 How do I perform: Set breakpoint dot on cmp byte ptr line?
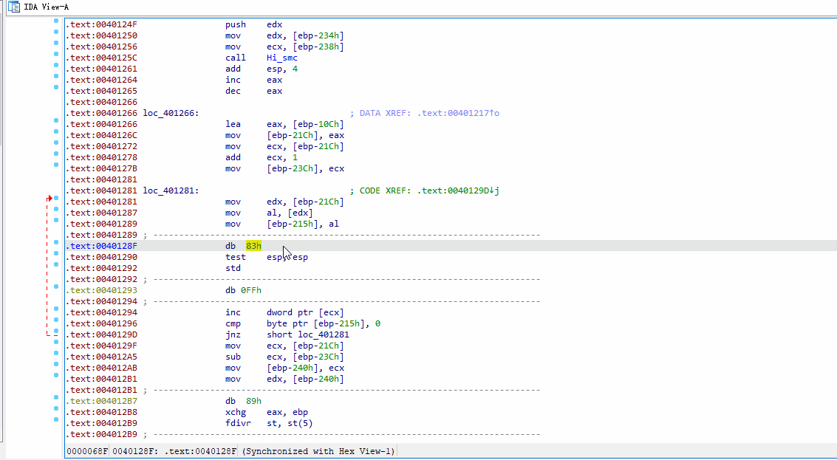pos(56,320)
